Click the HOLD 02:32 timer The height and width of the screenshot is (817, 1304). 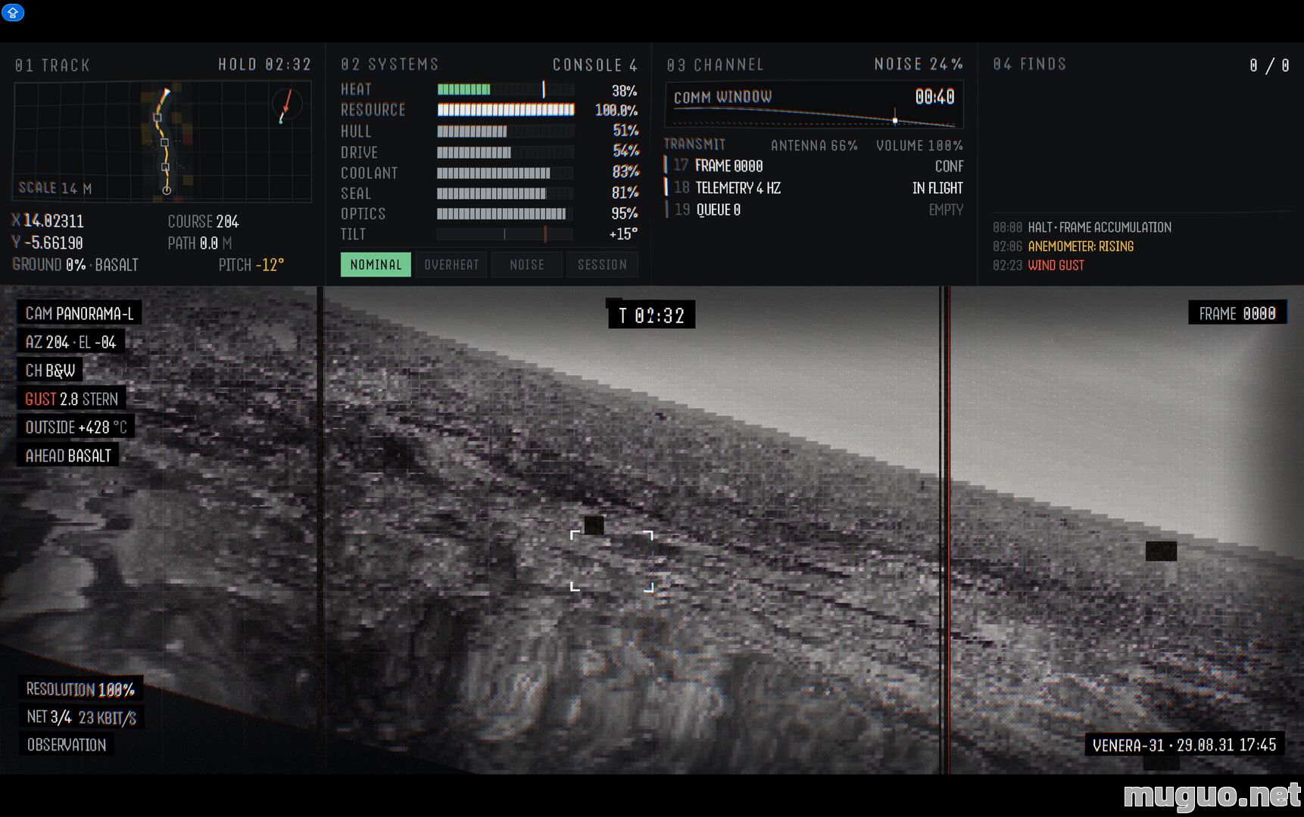tap(265, 64)
